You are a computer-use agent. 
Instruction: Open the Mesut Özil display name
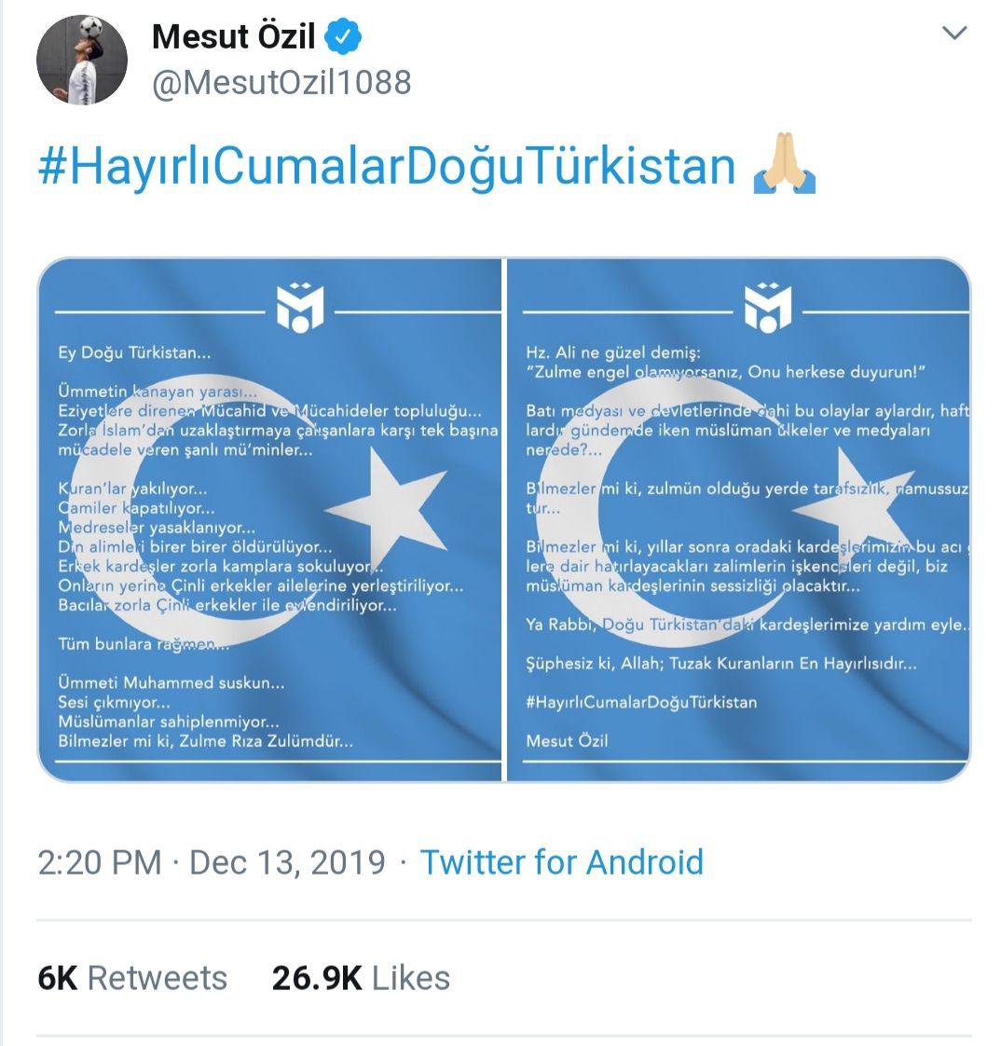click(x=233, y=37)
